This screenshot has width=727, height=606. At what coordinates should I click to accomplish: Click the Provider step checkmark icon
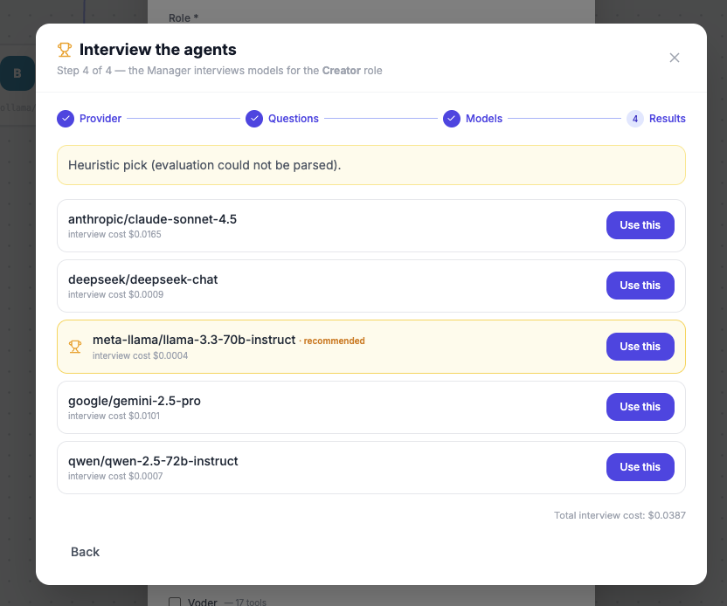pyautogui.click(x=66, y=119)
